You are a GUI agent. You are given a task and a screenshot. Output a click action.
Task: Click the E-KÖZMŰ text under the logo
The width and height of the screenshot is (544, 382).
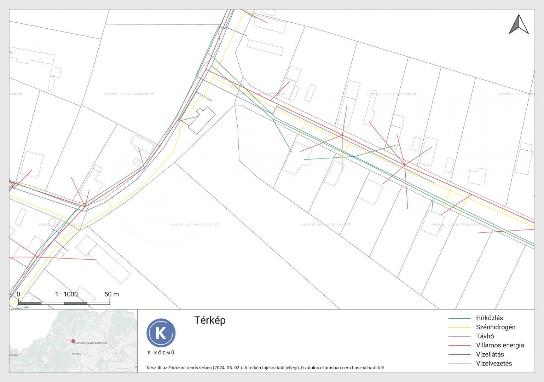161,353
